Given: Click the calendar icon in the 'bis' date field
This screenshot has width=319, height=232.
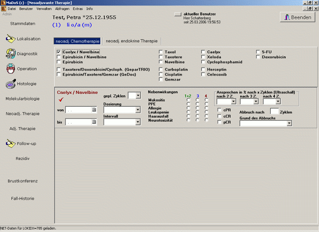Looking at the screenshot, I should [x=93, y=122].
